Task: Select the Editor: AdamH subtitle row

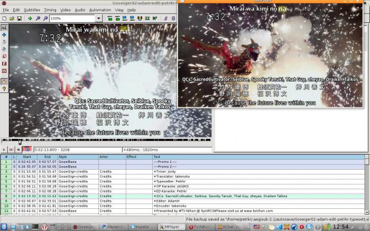Action: (182, 201)
